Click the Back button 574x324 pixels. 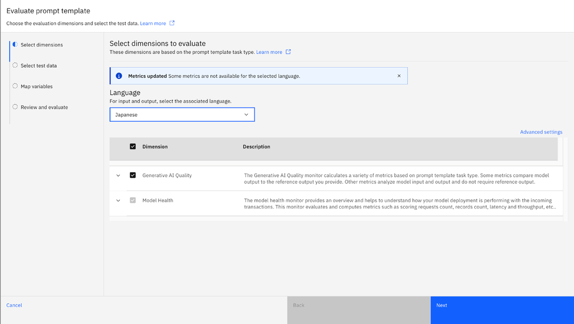[359, 310]
